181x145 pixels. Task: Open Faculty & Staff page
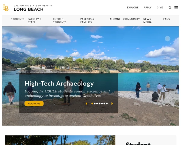pos(35,21)
